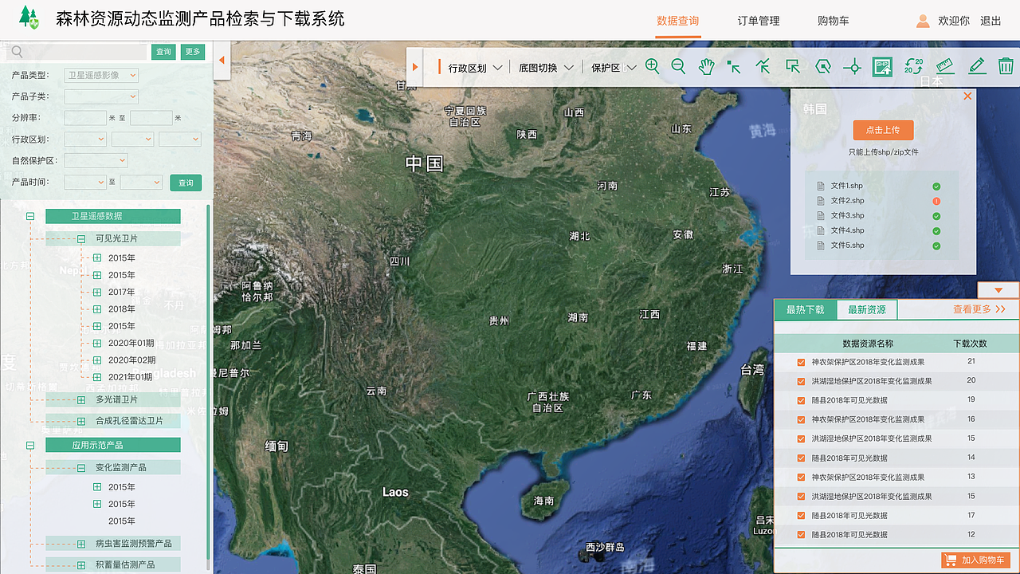Open the 底图切换 basemap dropdown
Image resolution: width=1020 pixels, height=574 pixels.
click(546, 68)
